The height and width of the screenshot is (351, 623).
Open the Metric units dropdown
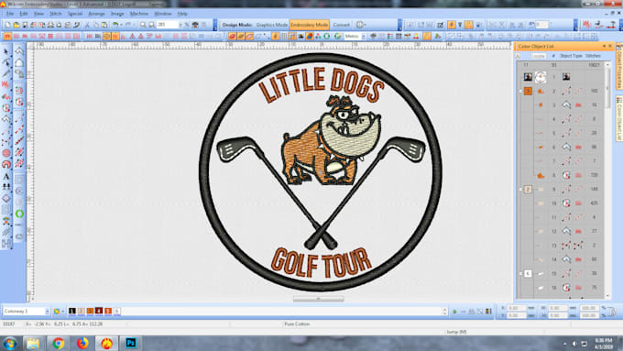(364, 36)
